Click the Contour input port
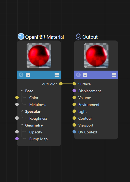 click(x=74, y=118)
